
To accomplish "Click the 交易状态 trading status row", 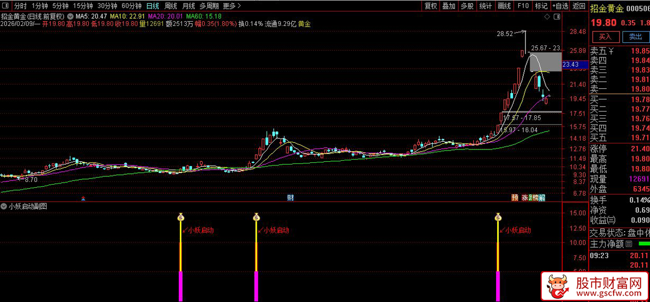I will (620, 233).
